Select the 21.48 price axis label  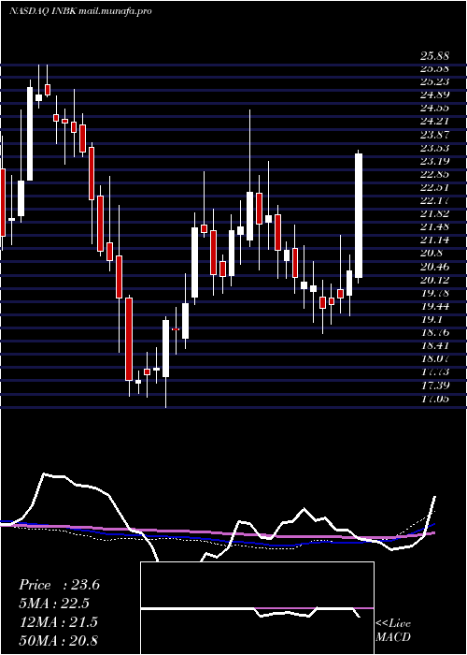click(x=434, y=227)
